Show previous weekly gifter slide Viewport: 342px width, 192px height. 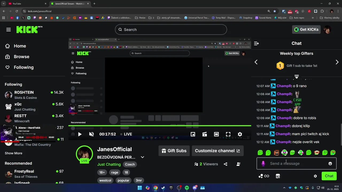click(x=256, y=62)
